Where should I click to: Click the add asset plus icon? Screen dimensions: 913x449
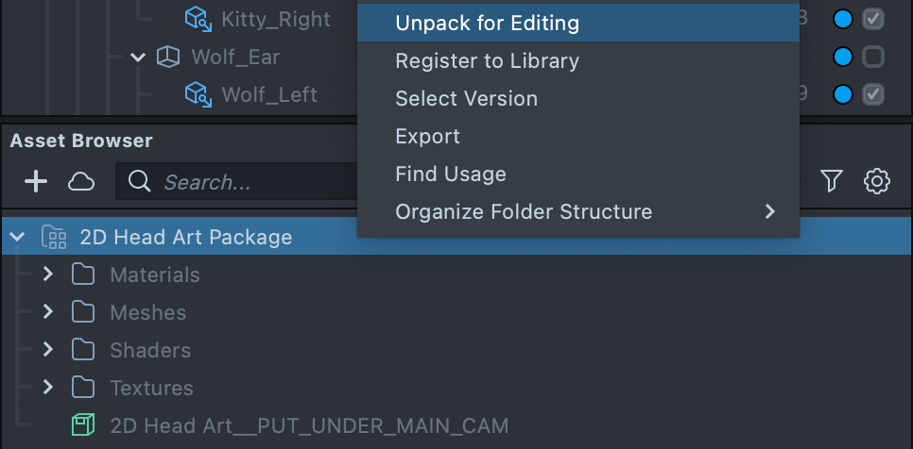click(36, 181)
